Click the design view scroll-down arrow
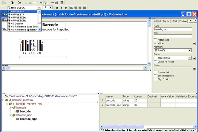The width and height of the screenshot is (198, 132). [149, 64]
